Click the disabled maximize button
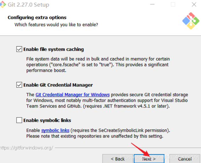 pyautogui.click(x=173, y=5)
